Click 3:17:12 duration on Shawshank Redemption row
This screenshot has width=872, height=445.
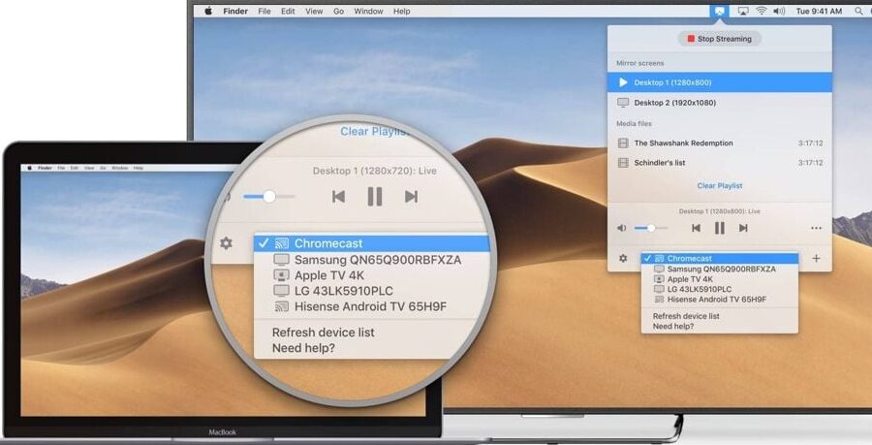(x=810, y=143)
